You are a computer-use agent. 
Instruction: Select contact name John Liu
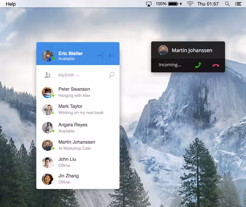click(67, 159)
